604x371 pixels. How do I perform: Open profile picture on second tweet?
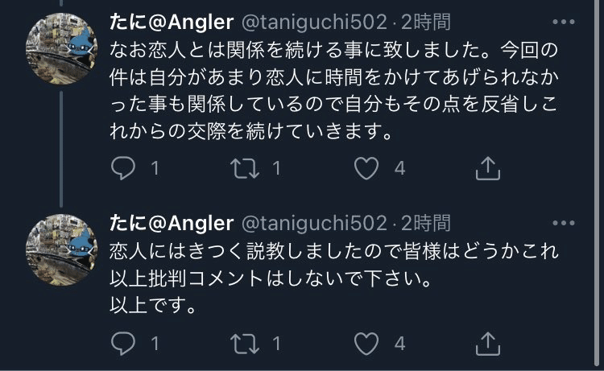point(62,249)
